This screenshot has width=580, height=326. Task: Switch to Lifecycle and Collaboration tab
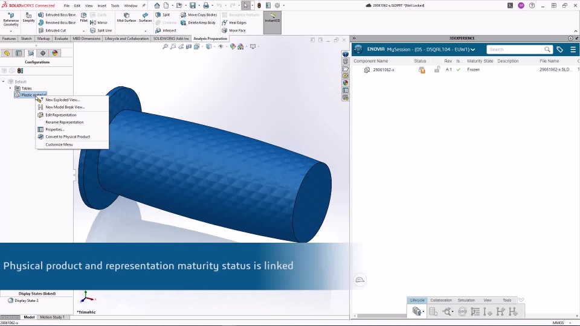[126, 39]
